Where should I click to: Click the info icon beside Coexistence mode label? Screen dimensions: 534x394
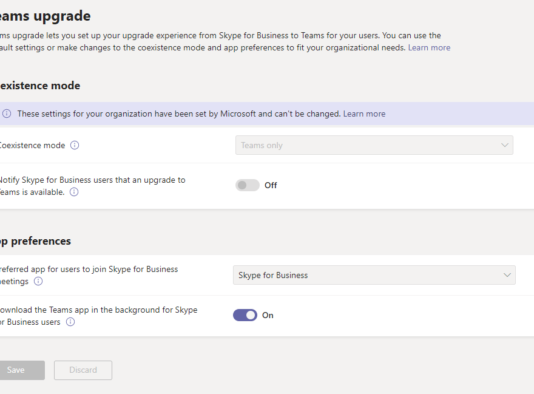pos(75,145)
